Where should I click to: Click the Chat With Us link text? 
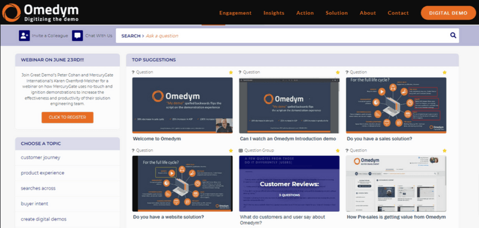coord(99,36)
